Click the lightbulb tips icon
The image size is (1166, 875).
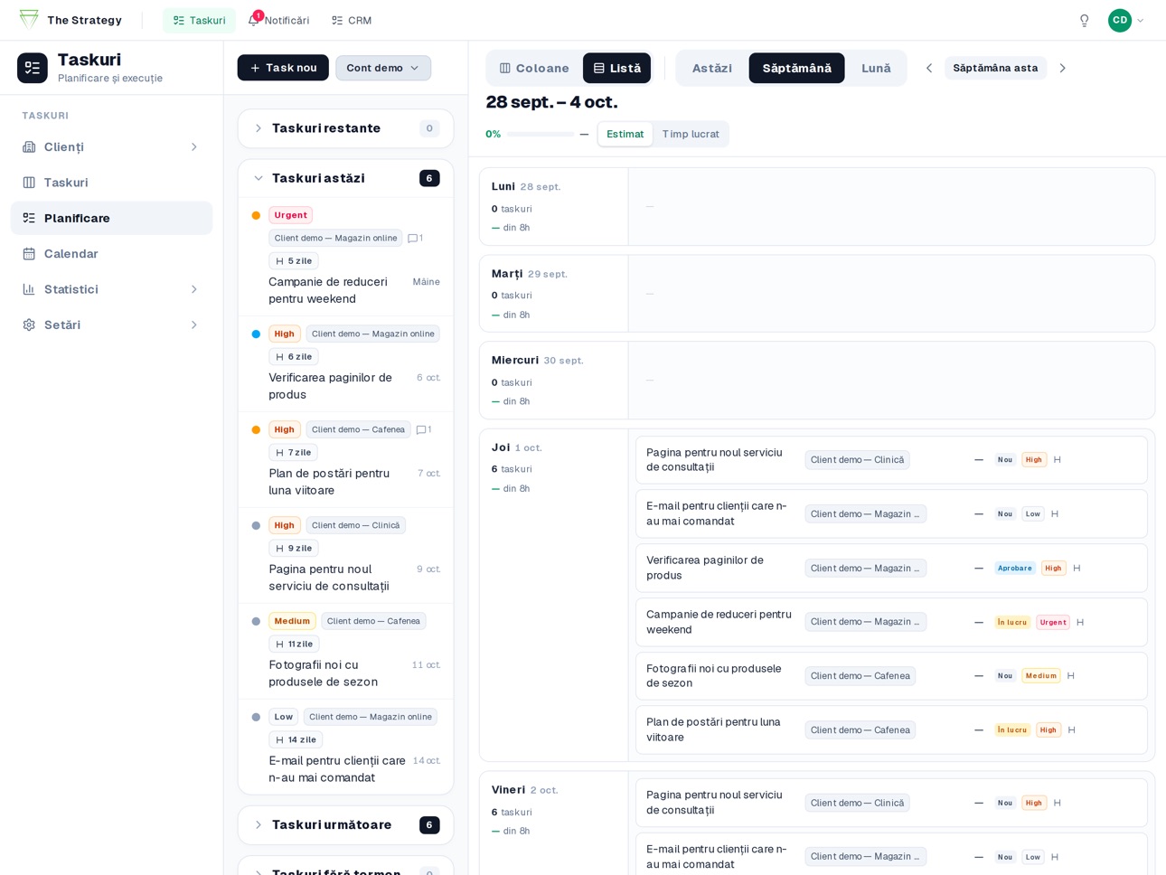pos(1084,20)
